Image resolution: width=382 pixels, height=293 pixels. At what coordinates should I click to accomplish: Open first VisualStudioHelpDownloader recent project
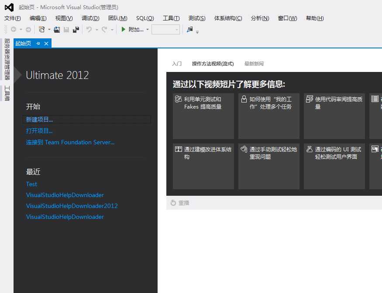coord(65,195)
